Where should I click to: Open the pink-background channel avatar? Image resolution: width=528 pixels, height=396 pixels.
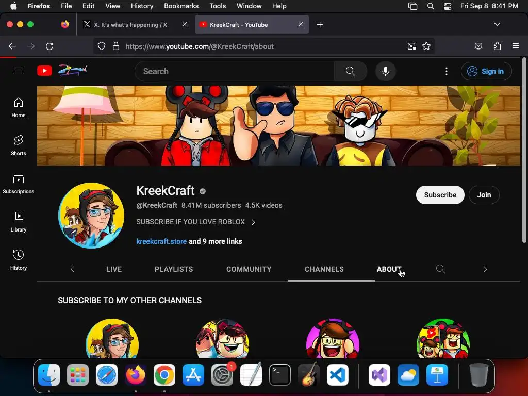[333, 338]
